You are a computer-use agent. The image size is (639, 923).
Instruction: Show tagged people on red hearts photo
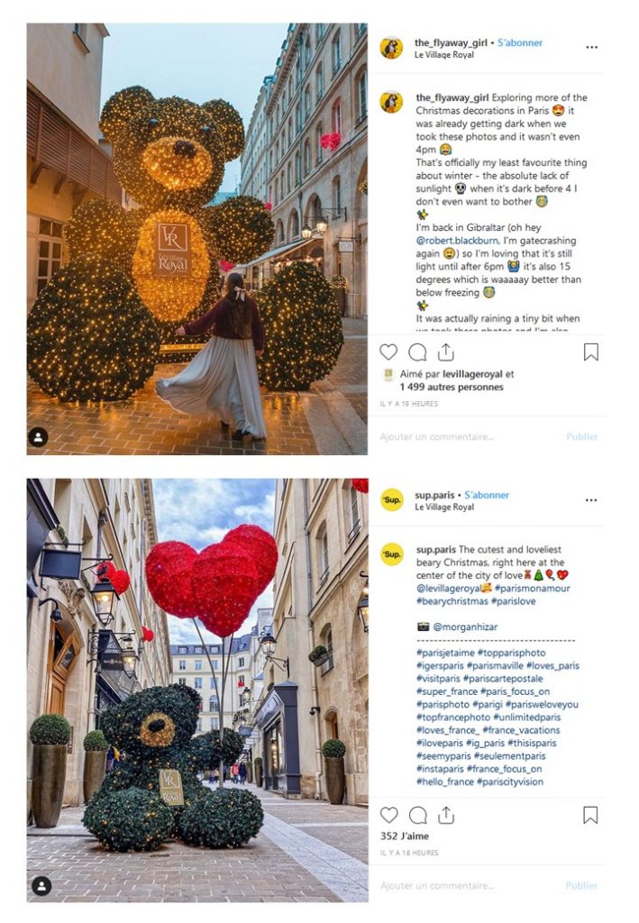coord(41,885)
